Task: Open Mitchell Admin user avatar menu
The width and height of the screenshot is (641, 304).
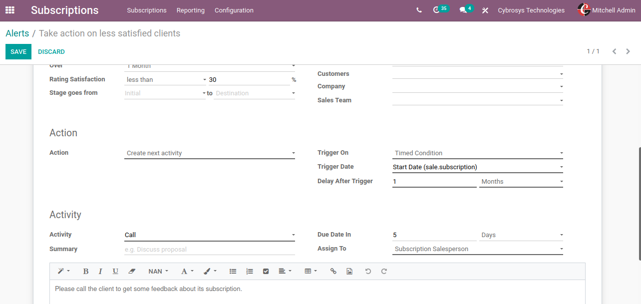Action: 607,10
